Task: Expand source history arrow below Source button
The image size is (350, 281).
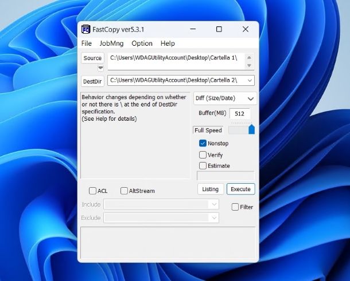Action: point(100,68)
